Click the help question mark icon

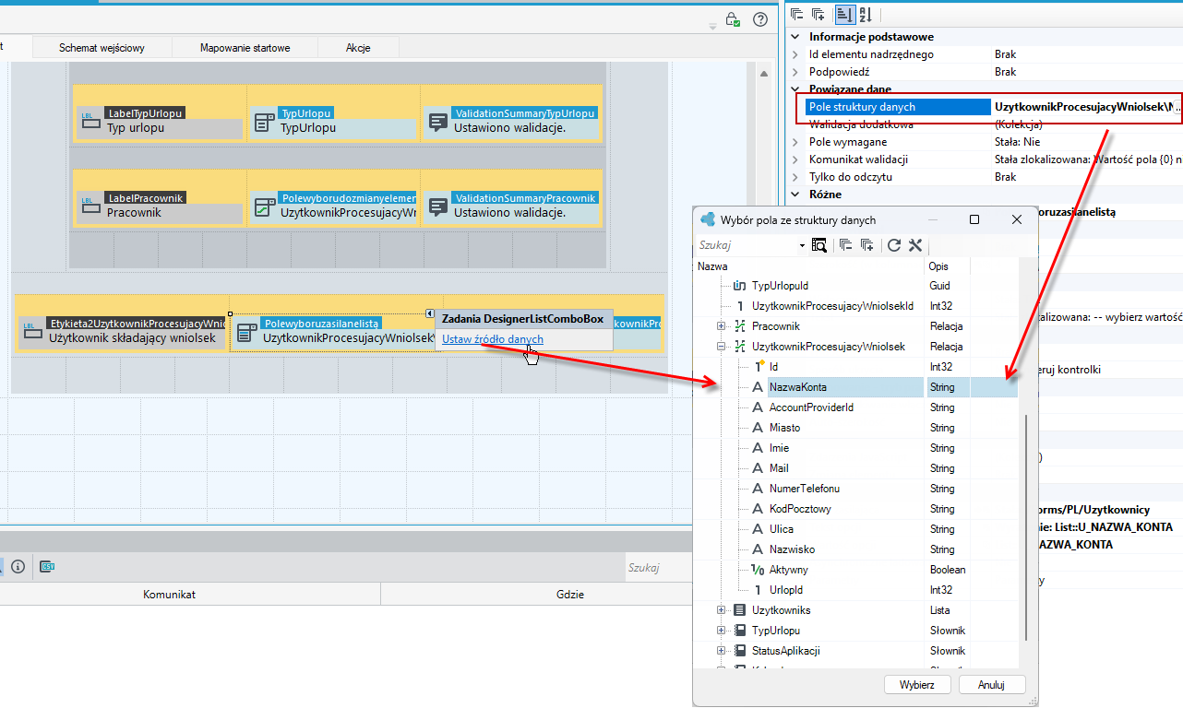pyautogui.click(x=760, y=19)
